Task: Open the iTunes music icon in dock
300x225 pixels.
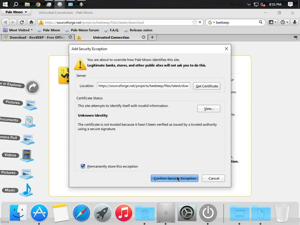Action: [x=124, y=213]
